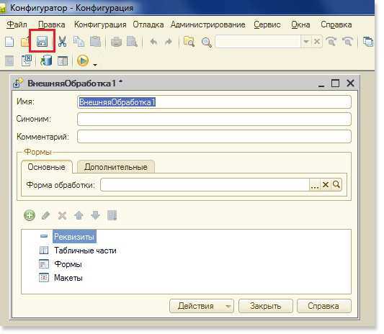Click the Комментарий input field

(x=214, y=137)
